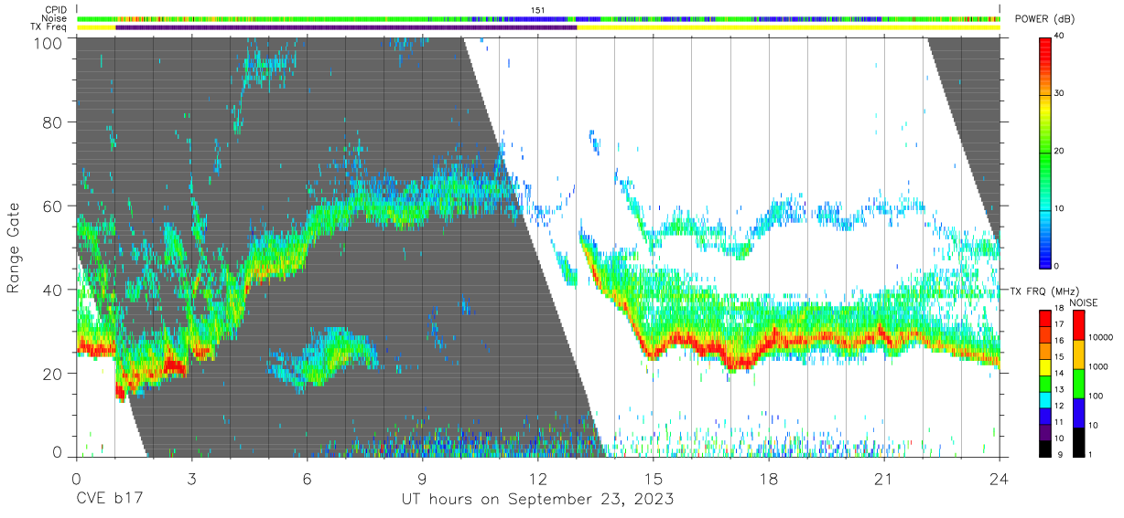Click the x-axis tick label '21'

click(x=884, y=479)
